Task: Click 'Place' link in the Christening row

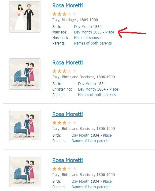Action: [x=114, y=89]
